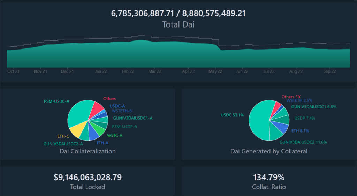
Task: Click the PSM-USDC-A pie label
Action: point(56,101)
